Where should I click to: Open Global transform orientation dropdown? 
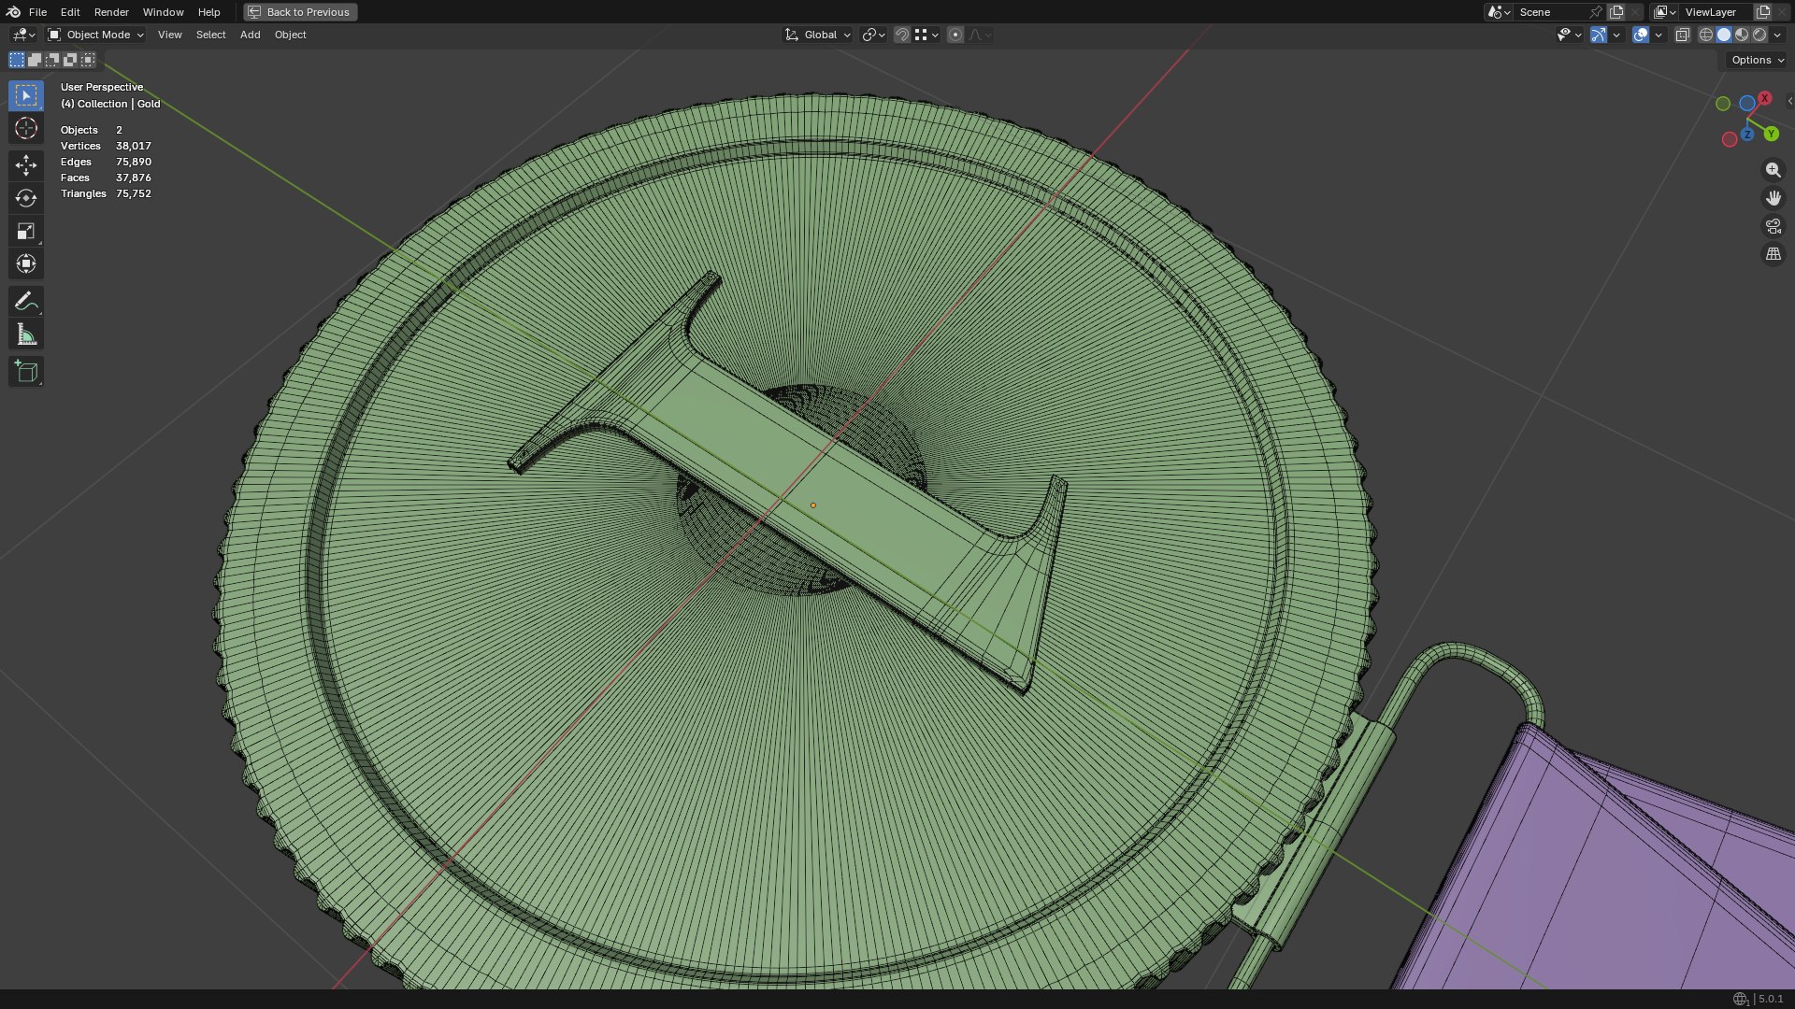pos(817,35)
